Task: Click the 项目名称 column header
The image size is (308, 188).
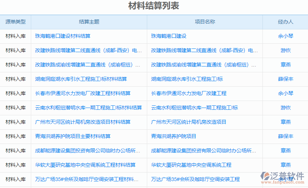Action: [205, 22]
